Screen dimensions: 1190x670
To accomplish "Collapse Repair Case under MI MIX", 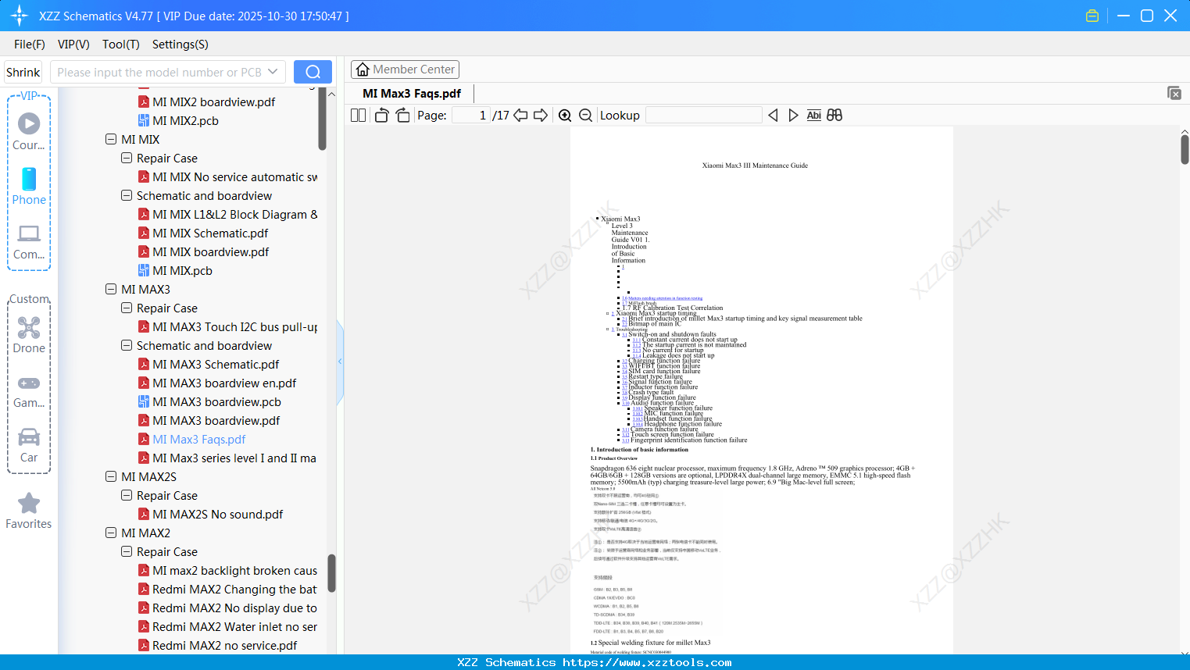I will click(127, 159).
